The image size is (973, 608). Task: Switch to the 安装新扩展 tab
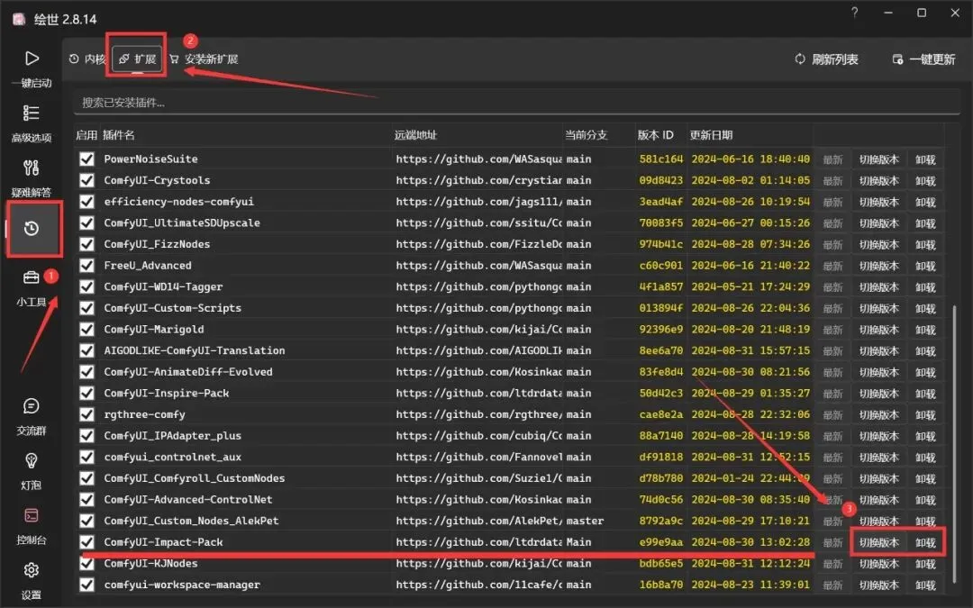click(x=205, y=59)
